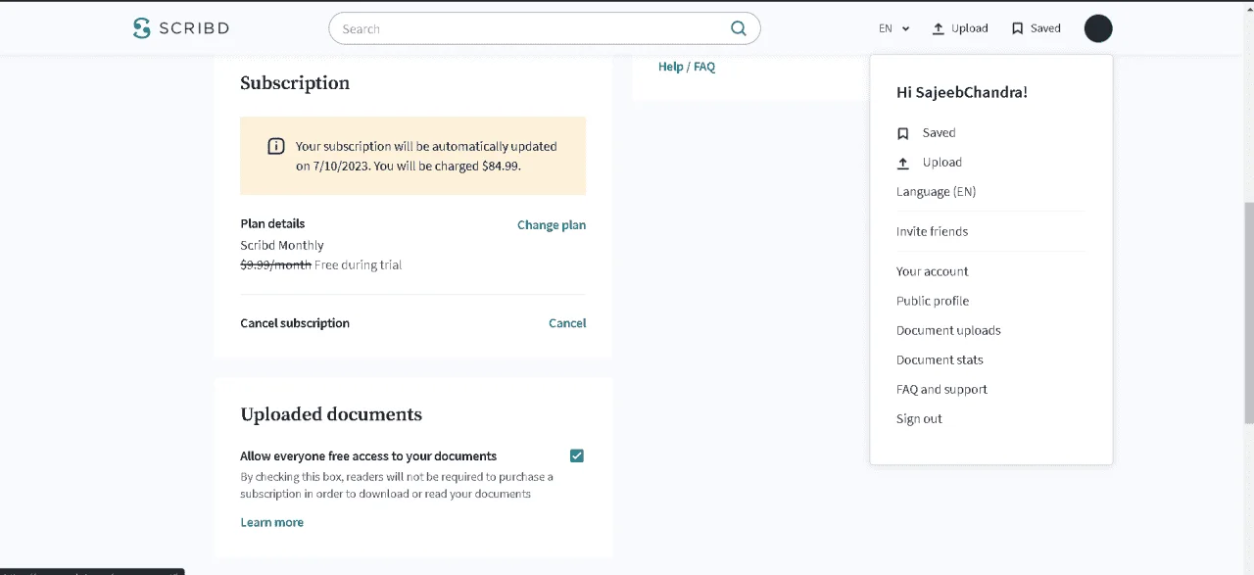
Task: Click the info icon in subscription notice
Action: pyautogui.click(x=276, y=146)
